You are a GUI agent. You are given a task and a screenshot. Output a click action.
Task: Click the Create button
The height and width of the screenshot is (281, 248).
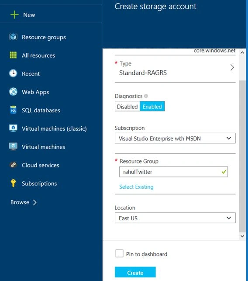(135, 272)
